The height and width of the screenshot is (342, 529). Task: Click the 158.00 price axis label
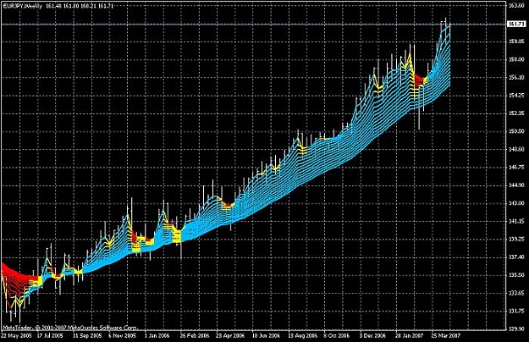516,60
